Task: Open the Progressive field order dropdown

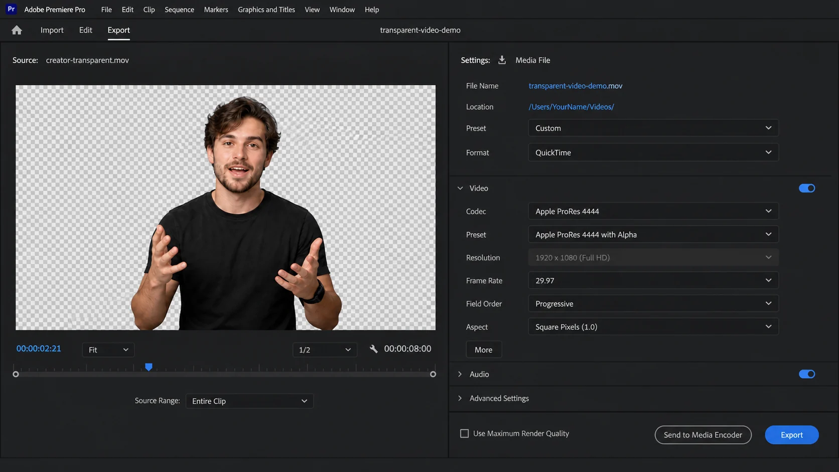Action: pyautogui.click(x=653, y=303)
